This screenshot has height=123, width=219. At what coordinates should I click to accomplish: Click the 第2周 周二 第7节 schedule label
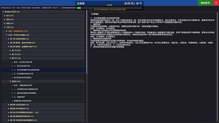133,3
